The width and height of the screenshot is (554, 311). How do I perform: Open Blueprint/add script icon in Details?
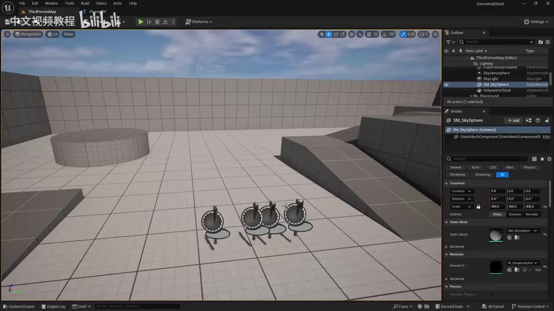coord(528,121)
